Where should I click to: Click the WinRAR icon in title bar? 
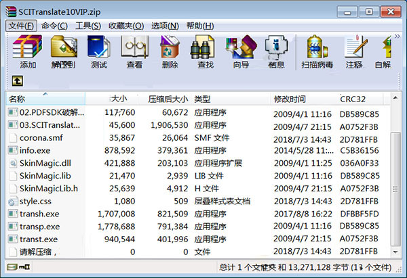[11, 11]
